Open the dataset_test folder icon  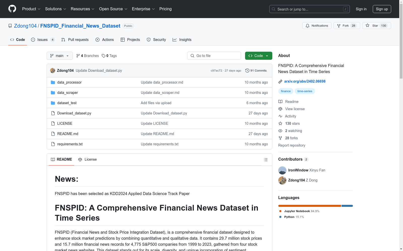tap(53, 103)
